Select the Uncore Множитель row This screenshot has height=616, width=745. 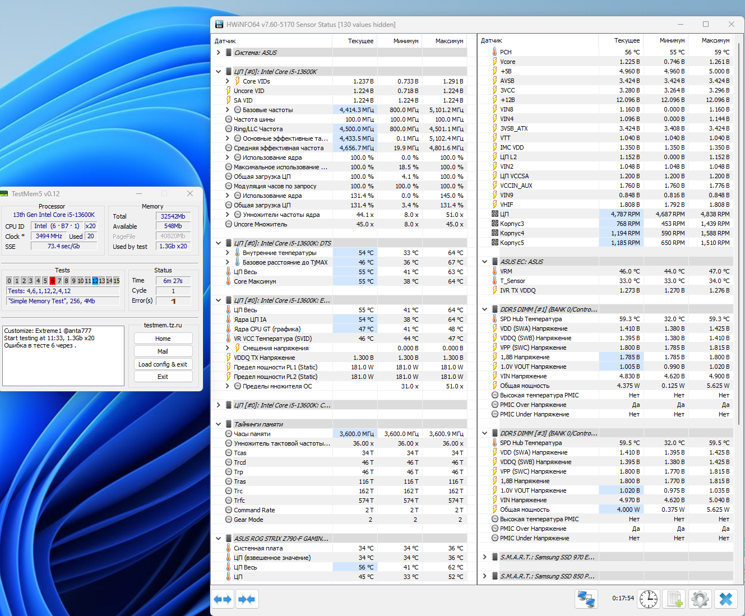340,224
